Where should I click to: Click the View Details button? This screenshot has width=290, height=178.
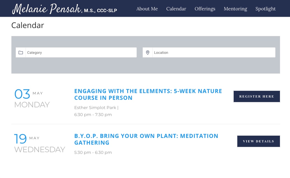[259, 141]
